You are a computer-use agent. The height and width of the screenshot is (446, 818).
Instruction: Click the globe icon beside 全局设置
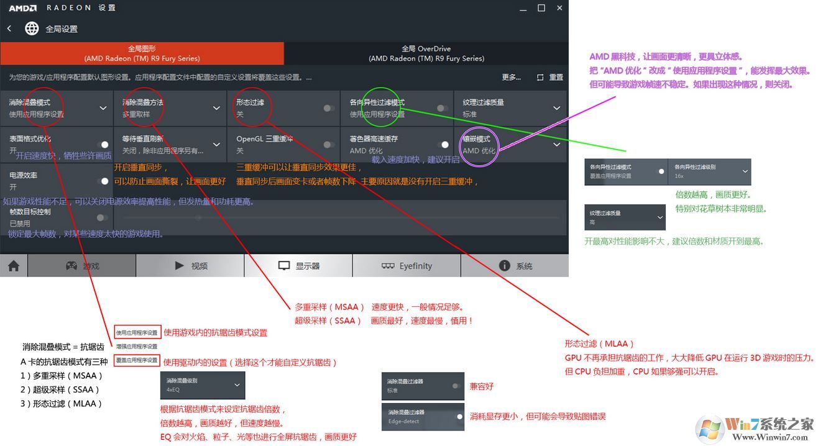click(x=31, y=28)
